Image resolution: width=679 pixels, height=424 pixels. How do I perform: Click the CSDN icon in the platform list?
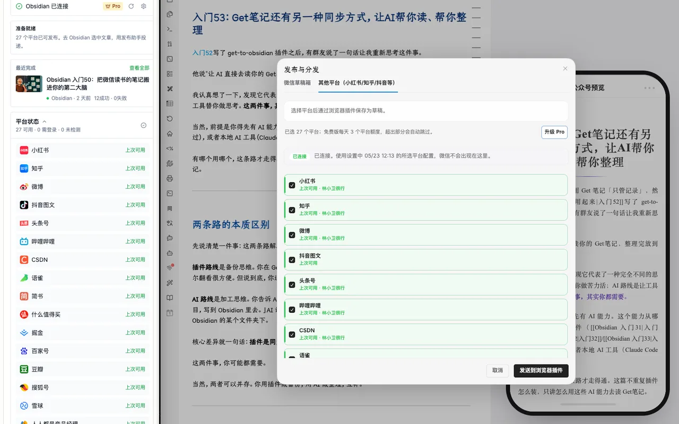[24, 260]
